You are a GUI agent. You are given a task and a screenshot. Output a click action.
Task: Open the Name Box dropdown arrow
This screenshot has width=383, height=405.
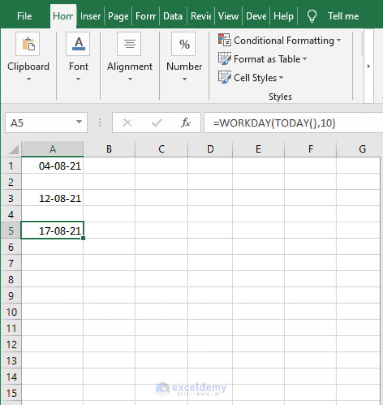(x=79, y=122)
